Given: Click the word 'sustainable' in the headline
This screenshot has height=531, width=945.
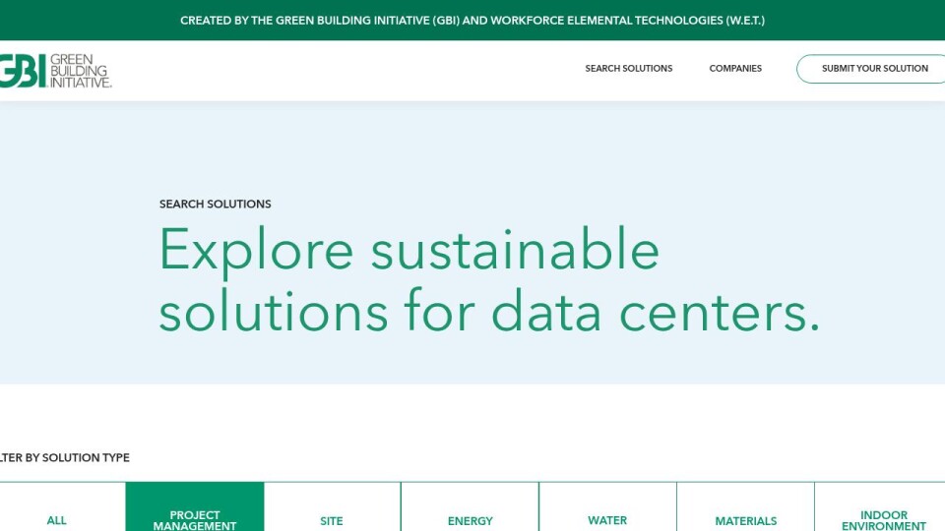Looking at the screenshot, I should [x=514, y=250].
